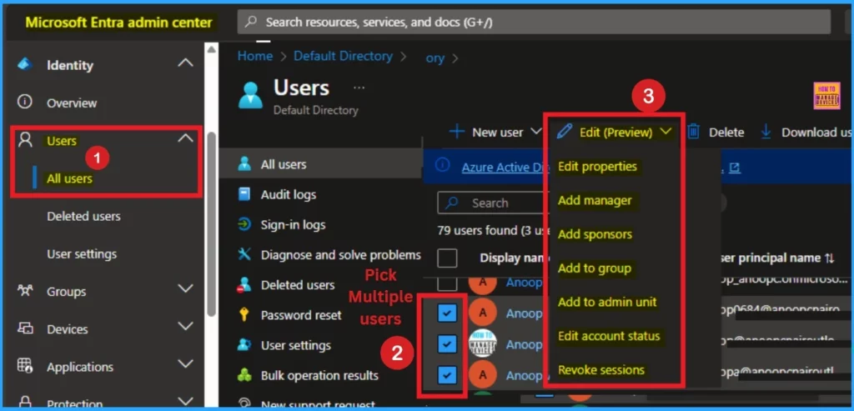Viewport: 854px width, 411px height.
Task: Click the Password reset key icon
Action: (x=244, y=314)
